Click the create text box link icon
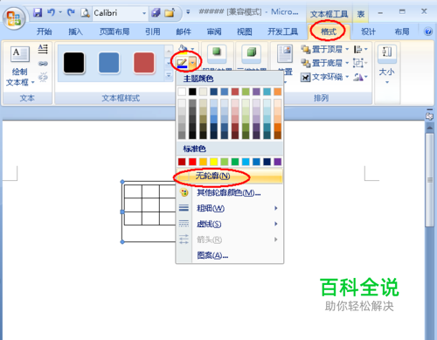This screenshot has width=437, height=340. [x=43, y=63]
